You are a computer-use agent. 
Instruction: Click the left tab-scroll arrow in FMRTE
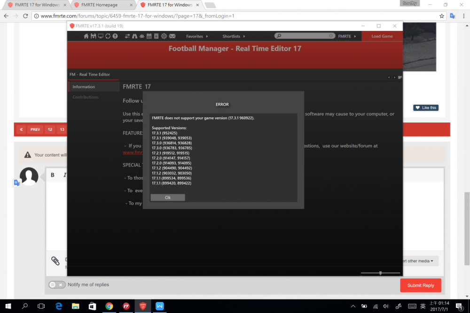coord(389,77)
